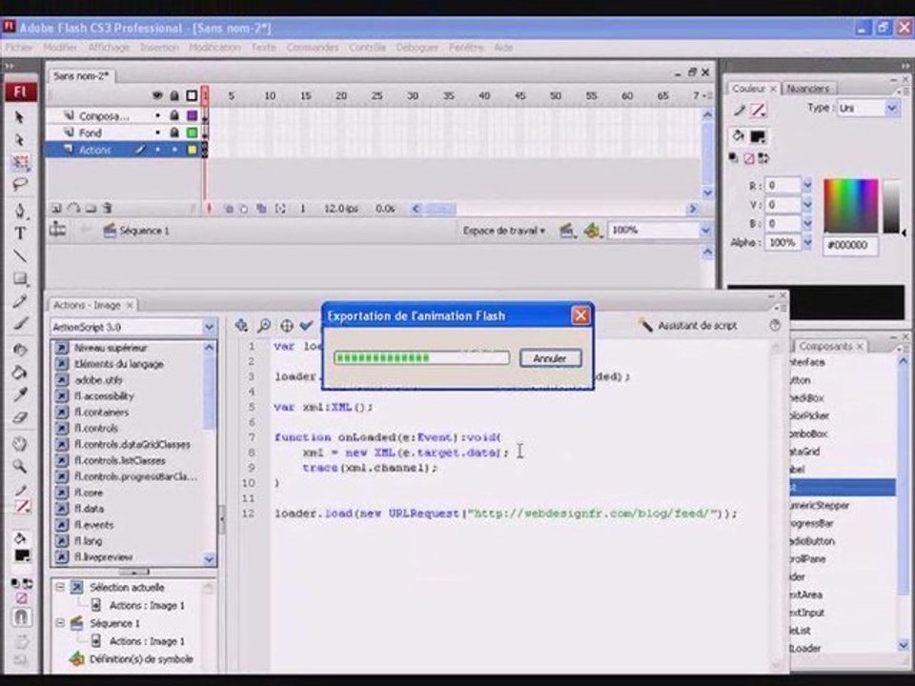Click the #000000 hex color field
Screen dimensions: 915x686
[851, 245]
